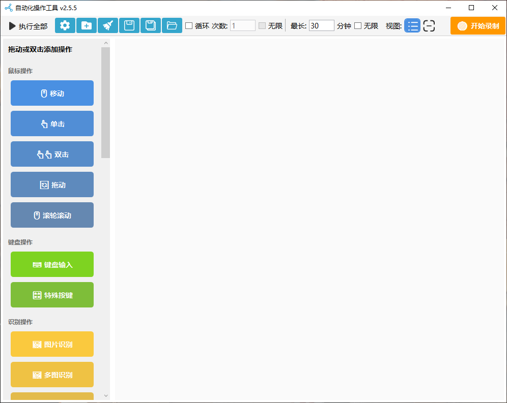This screenshot has height=403, width=507.
Task: Click the app logo in the title bar
Action: tap(9, 8)
